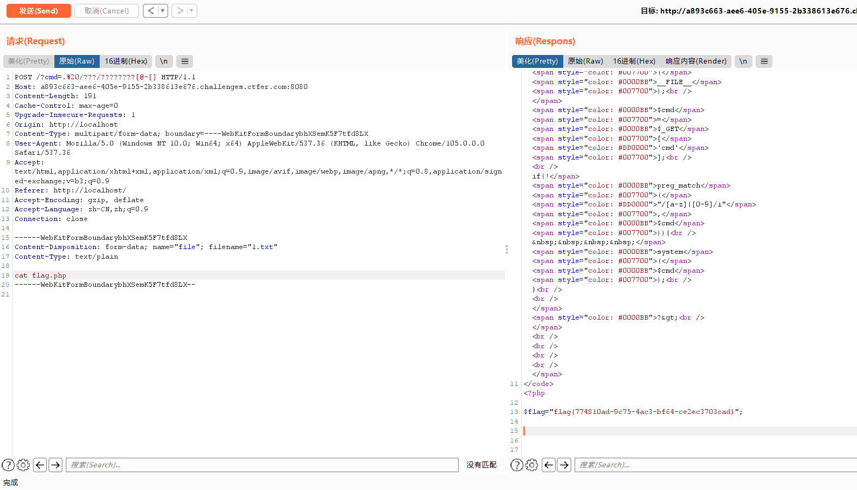Click the '/[a-z]|[0-9]/i' regex line
857x490 pixels.
(x=644, y=204)
